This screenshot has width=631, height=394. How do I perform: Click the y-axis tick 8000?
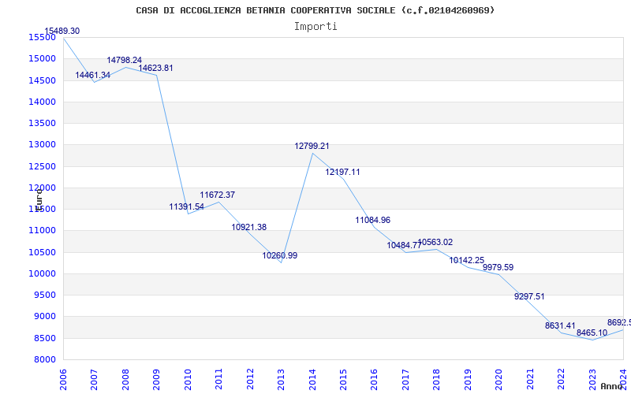pyautogui.click(x=44, y=359)
